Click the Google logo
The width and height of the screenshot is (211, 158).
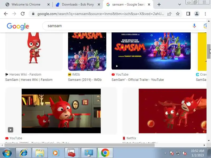[x=18, y=26]
